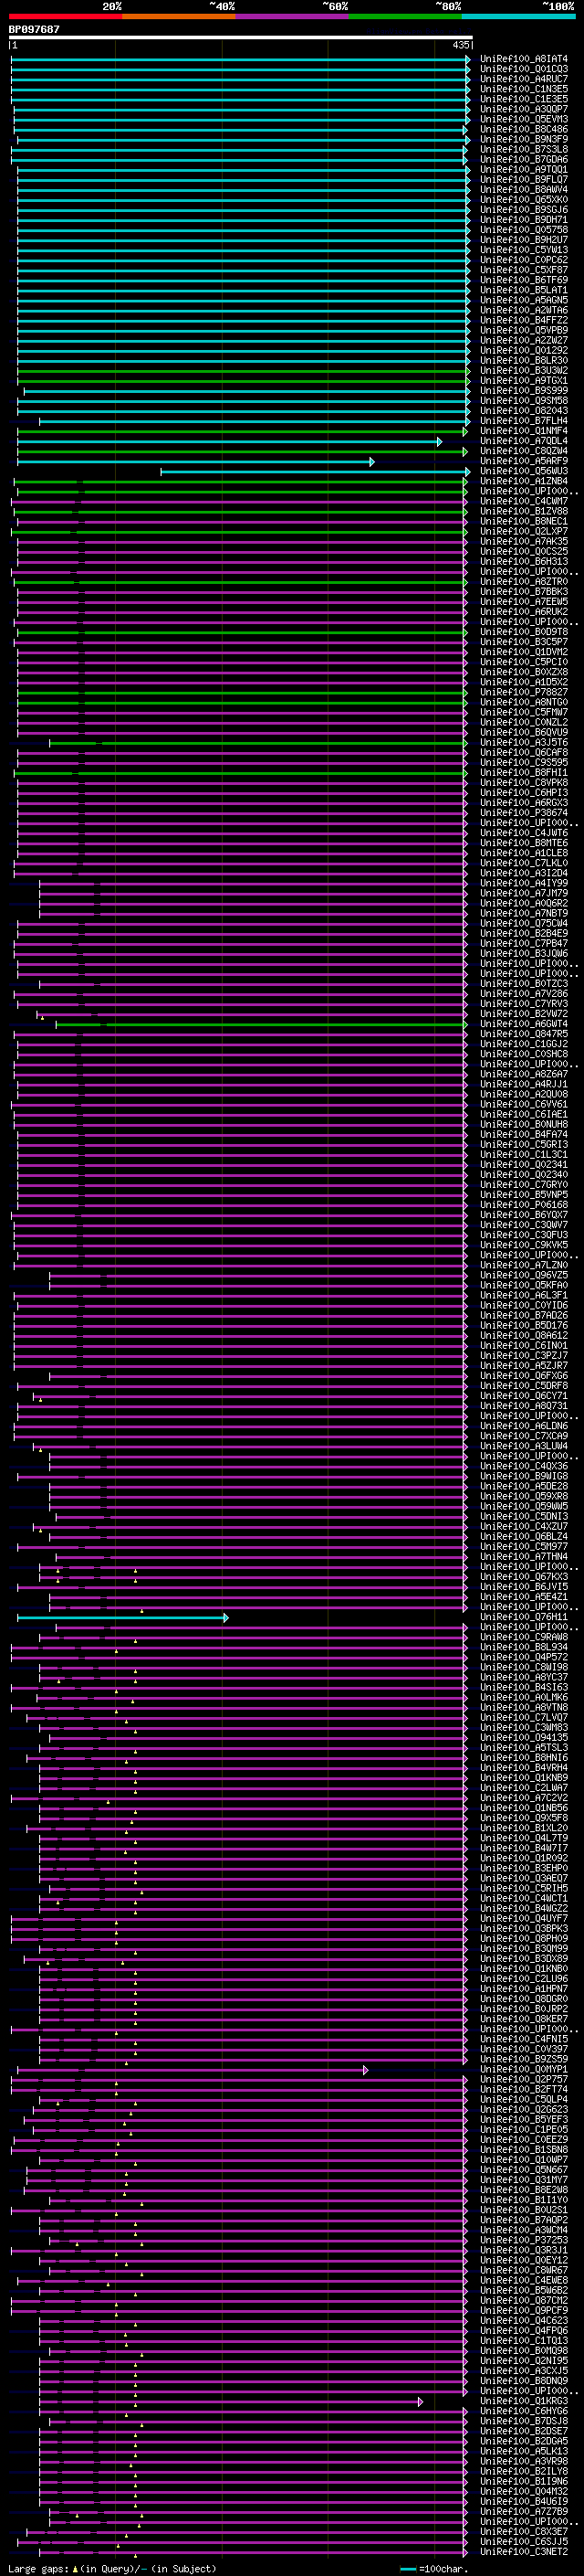
Task: Select the UniRef100_B1ZV88 label
Action: [x=524, y=511]
